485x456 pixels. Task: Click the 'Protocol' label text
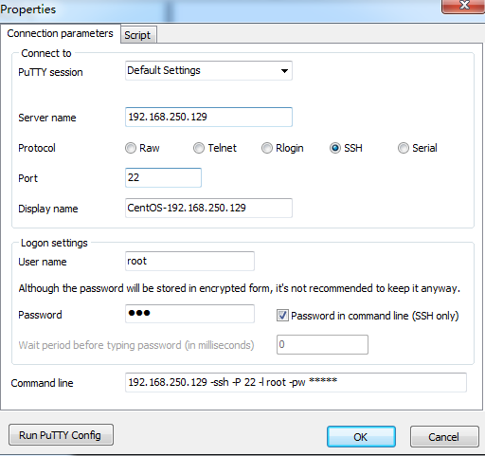click(37, 148)
